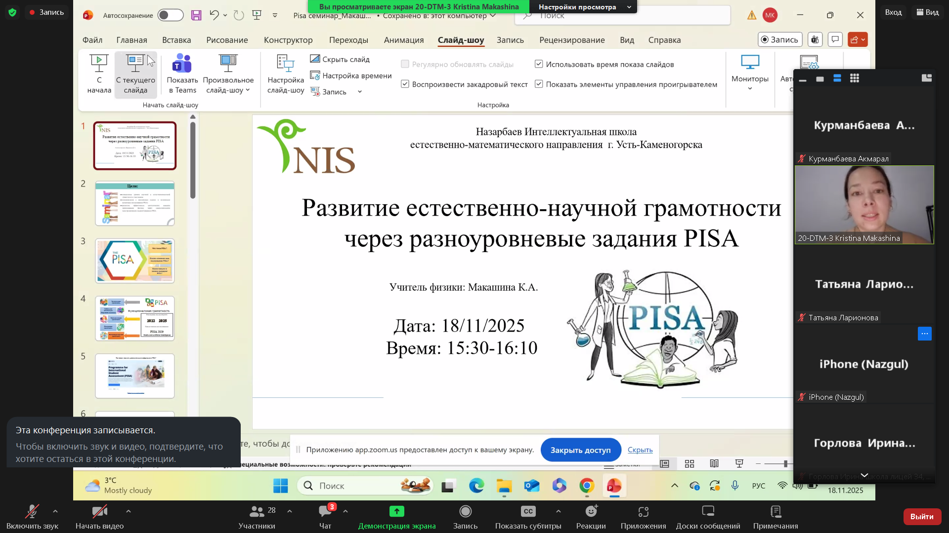Select gallery grid layout in Zoom video panel
The image size is (949, 533).
855,78
